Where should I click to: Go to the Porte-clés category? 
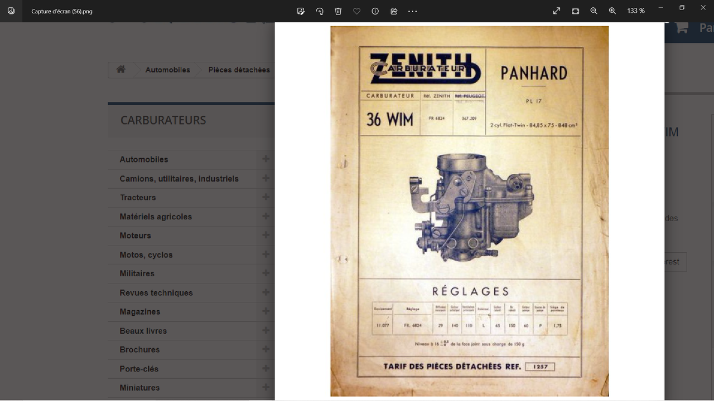tap(139, 369)
